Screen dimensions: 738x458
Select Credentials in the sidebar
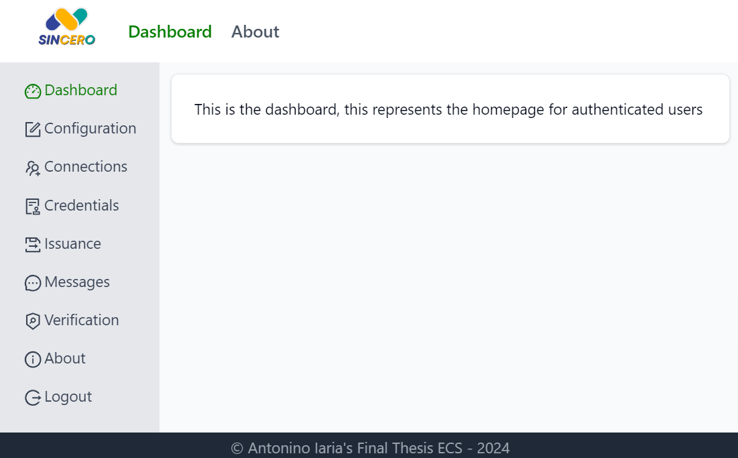click(x=81, y=205)
